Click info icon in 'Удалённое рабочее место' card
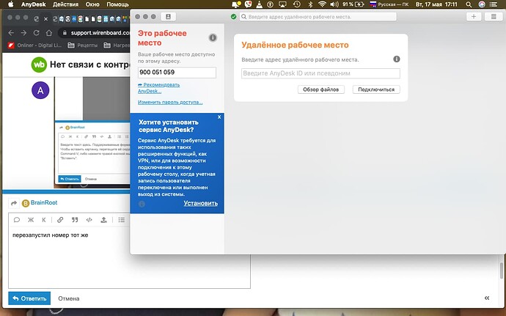The width and height of the screenshot is (506, 316). (x=397, y=59)
